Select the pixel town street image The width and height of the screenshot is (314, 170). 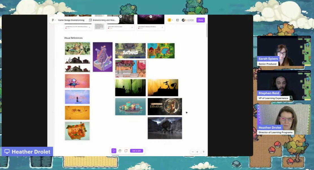click(x=130, y=69)
